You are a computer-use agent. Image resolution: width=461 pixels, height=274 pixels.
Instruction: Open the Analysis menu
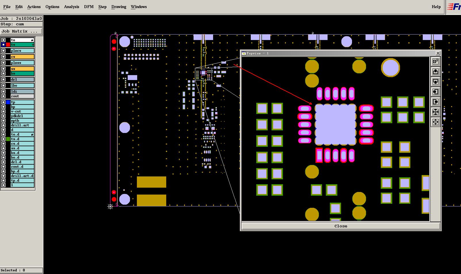pos(72,7)
